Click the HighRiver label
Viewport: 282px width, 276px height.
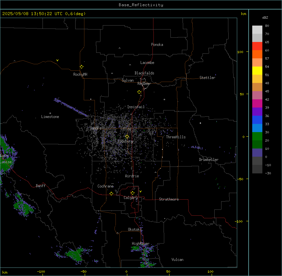pos(141,244)
